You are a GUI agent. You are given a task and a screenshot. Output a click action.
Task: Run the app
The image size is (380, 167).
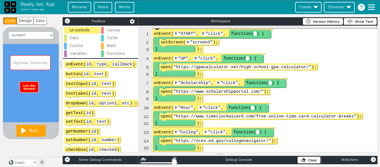click(31, 131)
